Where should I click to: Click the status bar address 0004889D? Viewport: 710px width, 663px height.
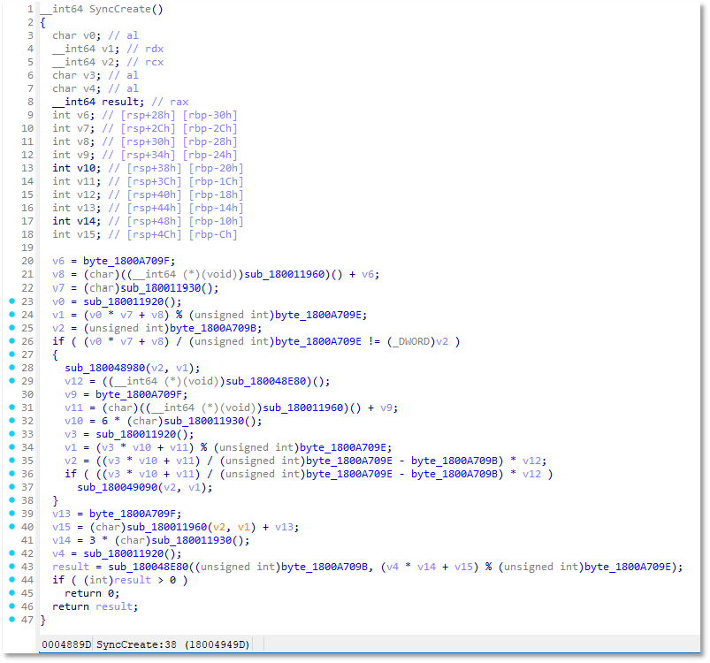click(66, 646)
